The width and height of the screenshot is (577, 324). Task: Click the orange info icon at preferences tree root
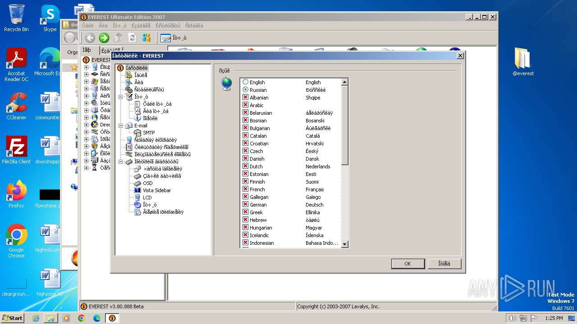tap(120, 68)
